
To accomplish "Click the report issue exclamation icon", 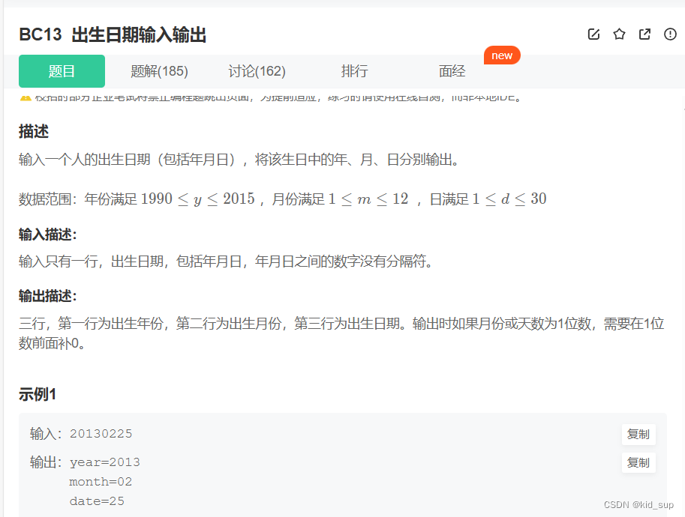I will [669, 34].
